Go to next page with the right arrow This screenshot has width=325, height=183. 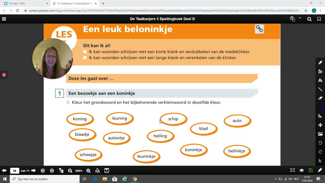[x=34, y=171]
